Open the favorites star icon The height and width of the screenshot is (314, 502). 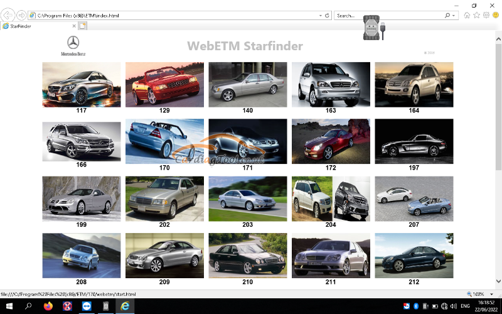coord(476,15)
